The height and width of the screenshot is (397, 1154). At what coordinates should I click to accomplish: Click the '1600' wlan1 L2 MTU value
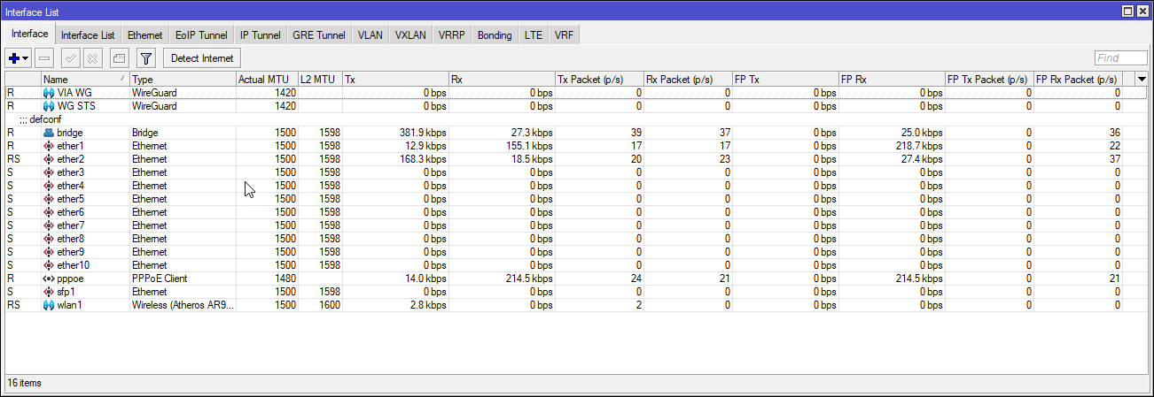click(x=329, y=305)
